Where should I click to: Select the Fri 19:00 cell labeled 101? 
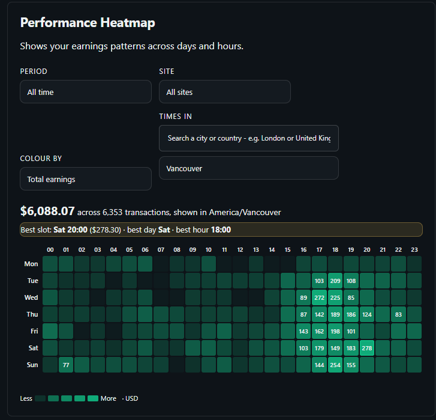(x=351, y=331)
